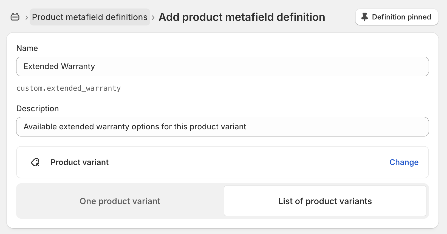This screenshot has height=234, width=447.
Task: Click the chevron before Product metafield definitions
Action: coord(27,17)
